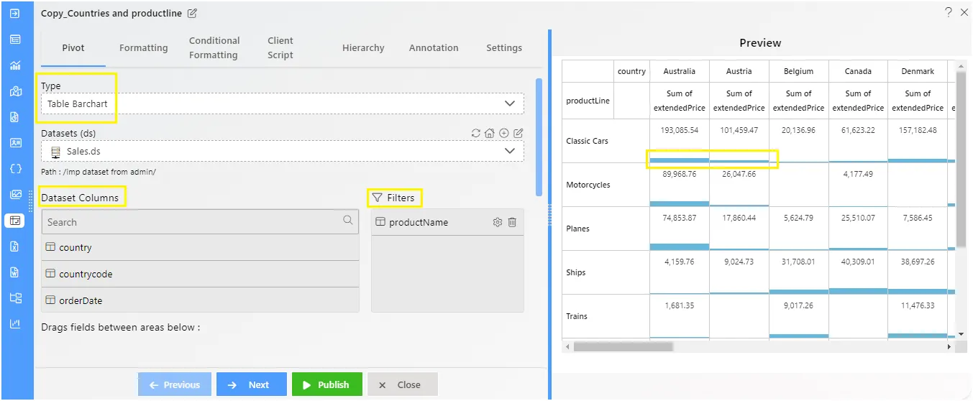Click the Close button
This screenshot has width=973, height=401.
[x=403, y=384]
